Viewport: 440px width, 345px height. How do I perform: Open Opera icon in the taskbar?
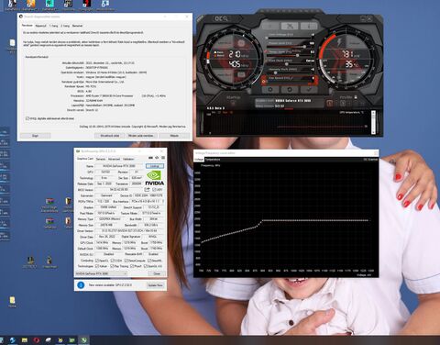[x=37, y=339]
